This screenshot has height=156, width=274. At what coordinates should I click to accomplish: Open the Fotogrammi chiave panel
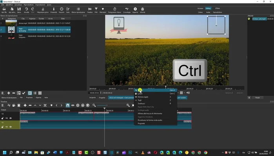coord(114,10)
